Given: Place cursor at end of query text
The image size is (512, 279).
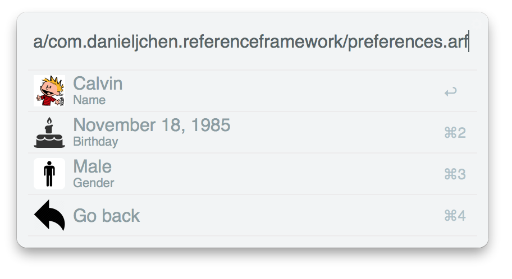Looking at the screenshot, I should coord(469,41).
